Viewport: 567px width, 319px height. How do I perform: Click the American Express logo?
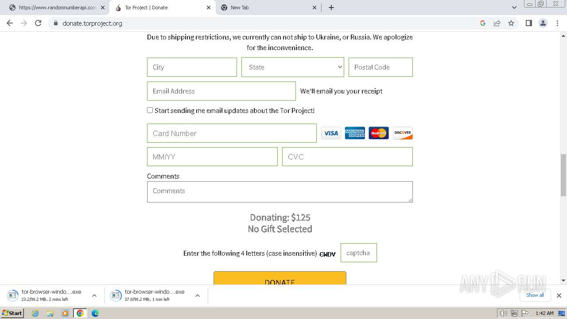point(355,133)
